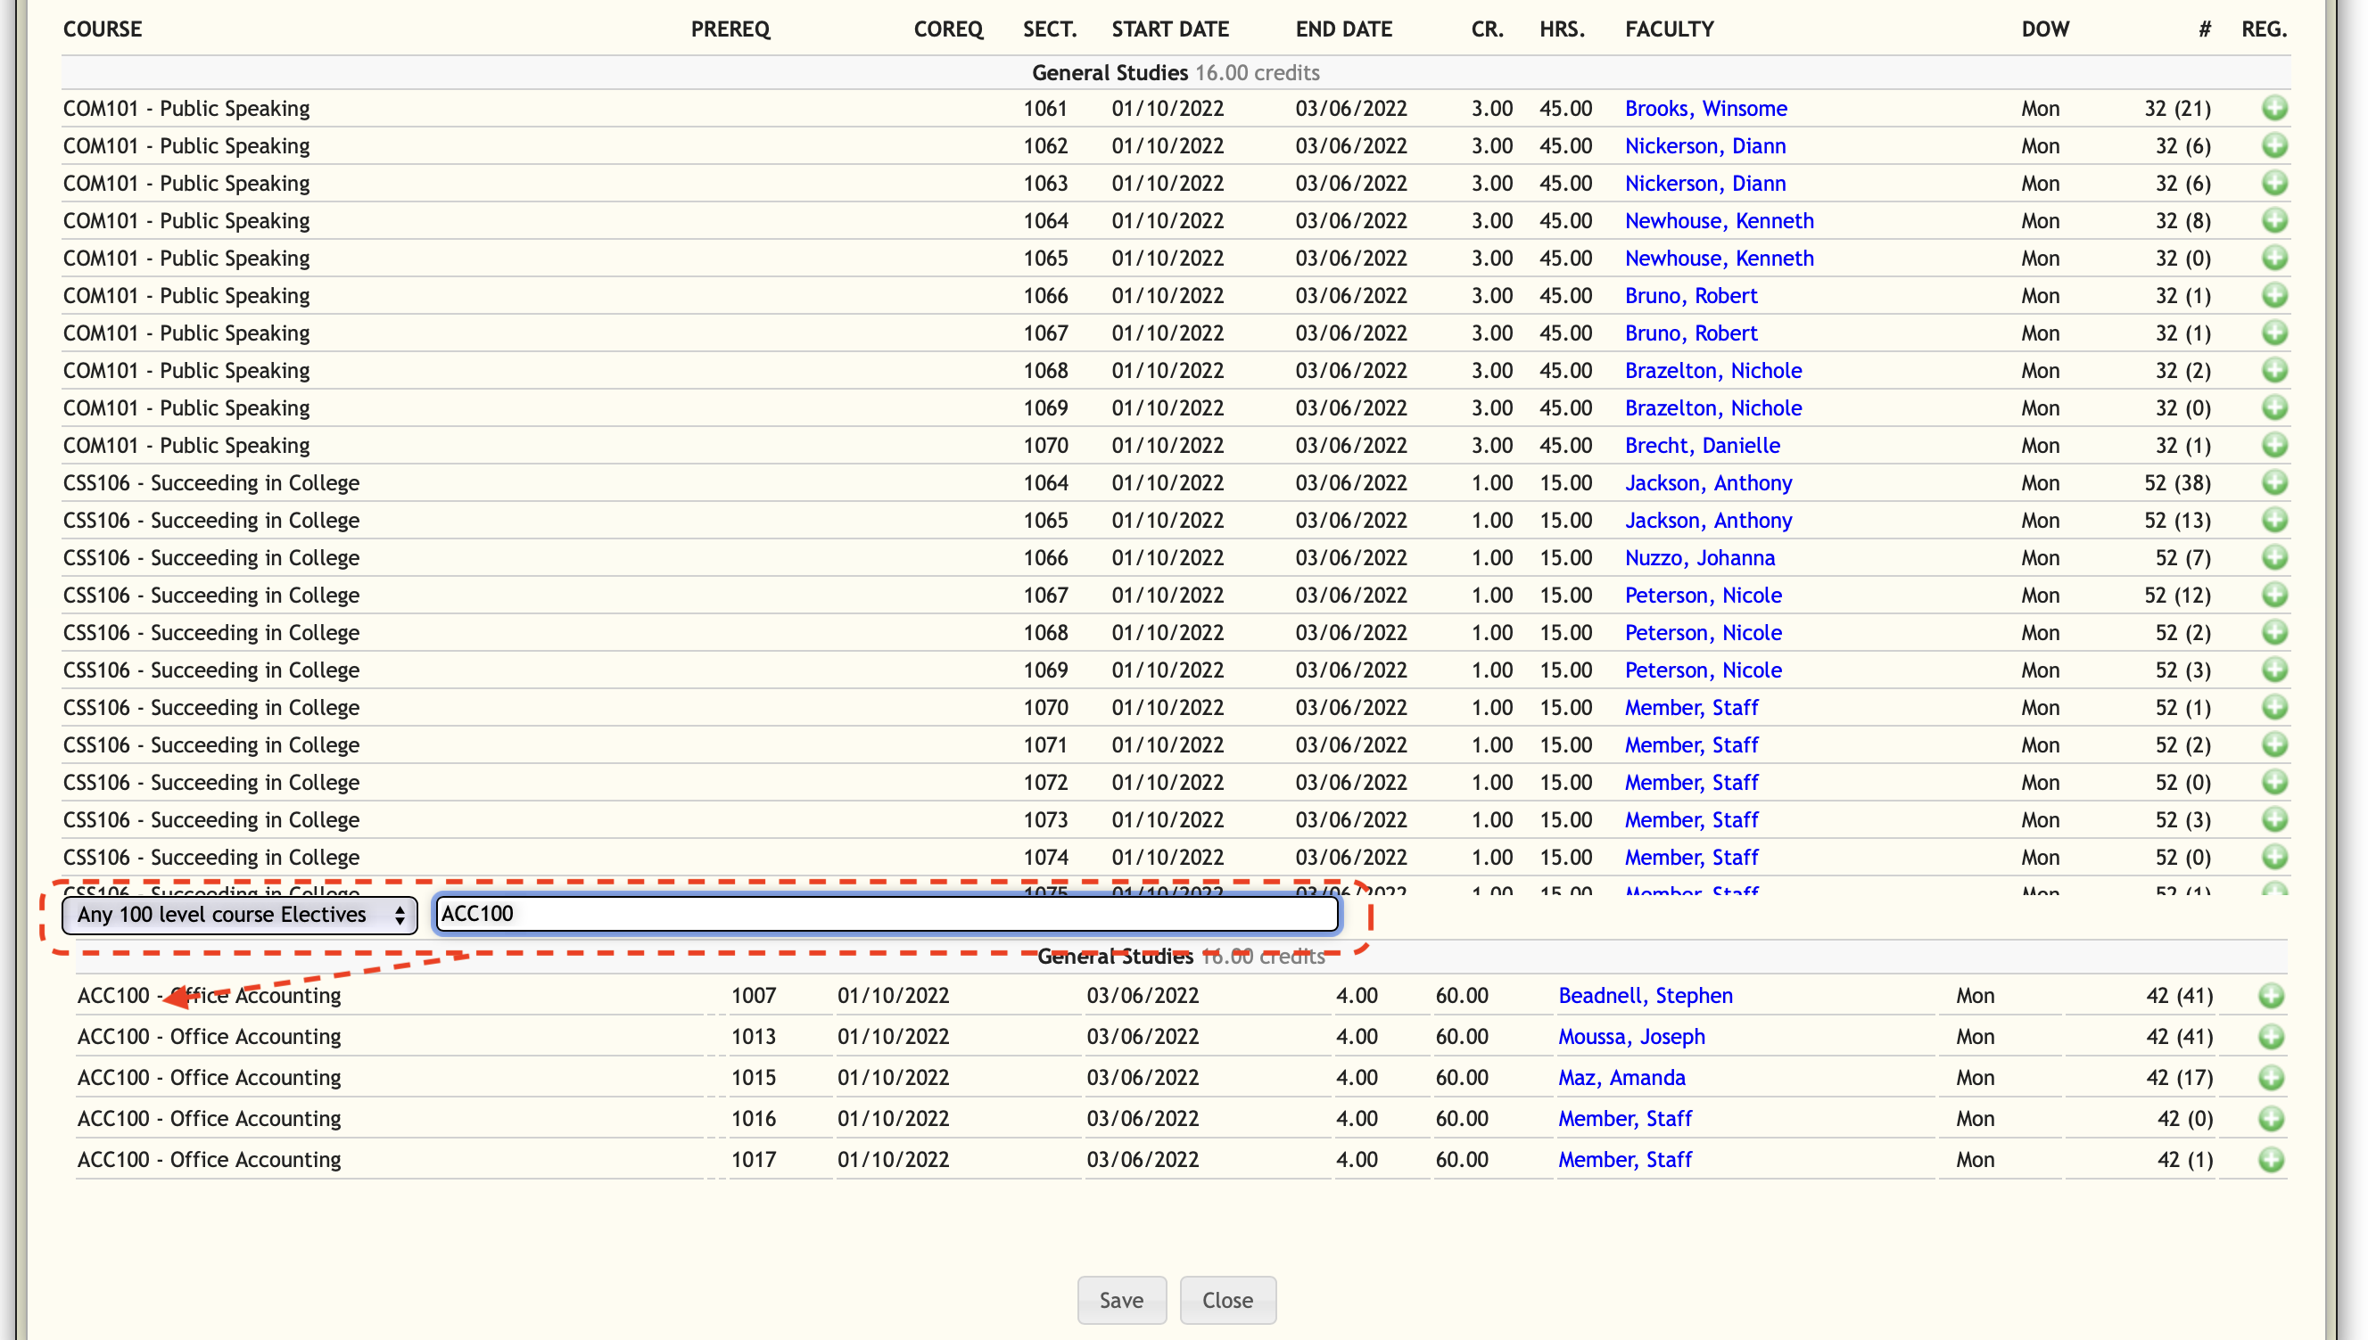Click the START DATE column header
Viewport: 2368px width, 1340px height.
coord(1169,29)
